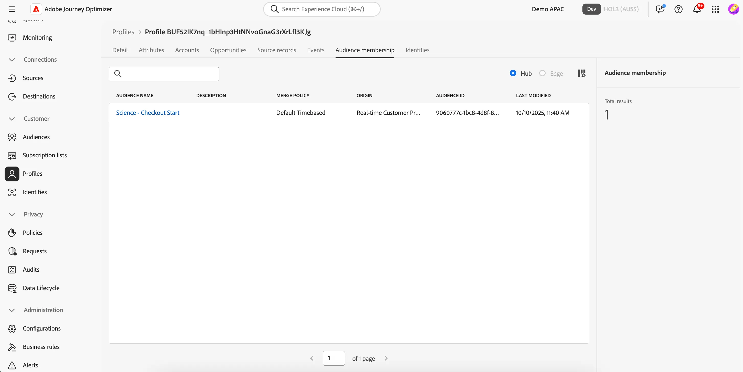The image size is (743, 372).
Task: Click the audience search field
Action: point(164,74)
